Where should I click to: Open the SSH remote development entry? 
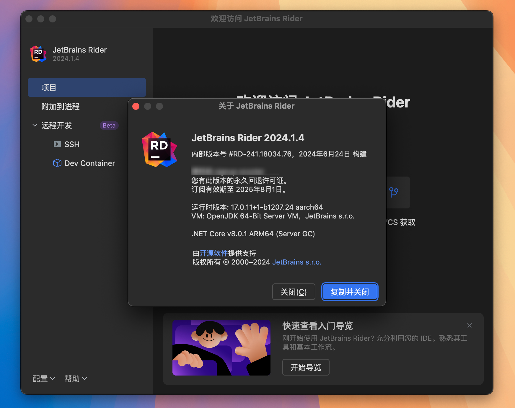tap(72, 144)
